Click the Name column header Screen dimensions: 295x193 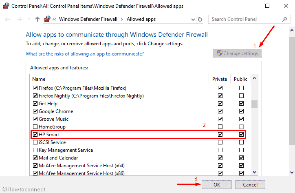point(39,79)
